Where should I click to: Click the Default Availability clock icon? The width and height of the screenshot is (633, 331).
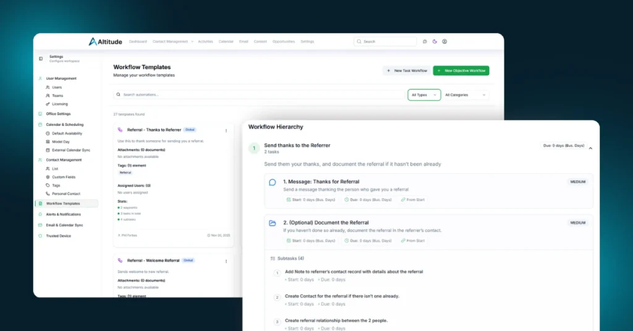click(x=48, y=133)
